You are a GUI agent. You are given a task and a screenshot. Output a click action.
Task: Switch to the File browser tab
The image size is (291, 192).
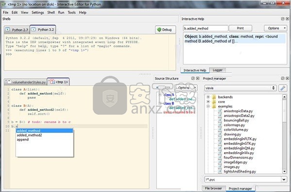click(x=213, y=188)
